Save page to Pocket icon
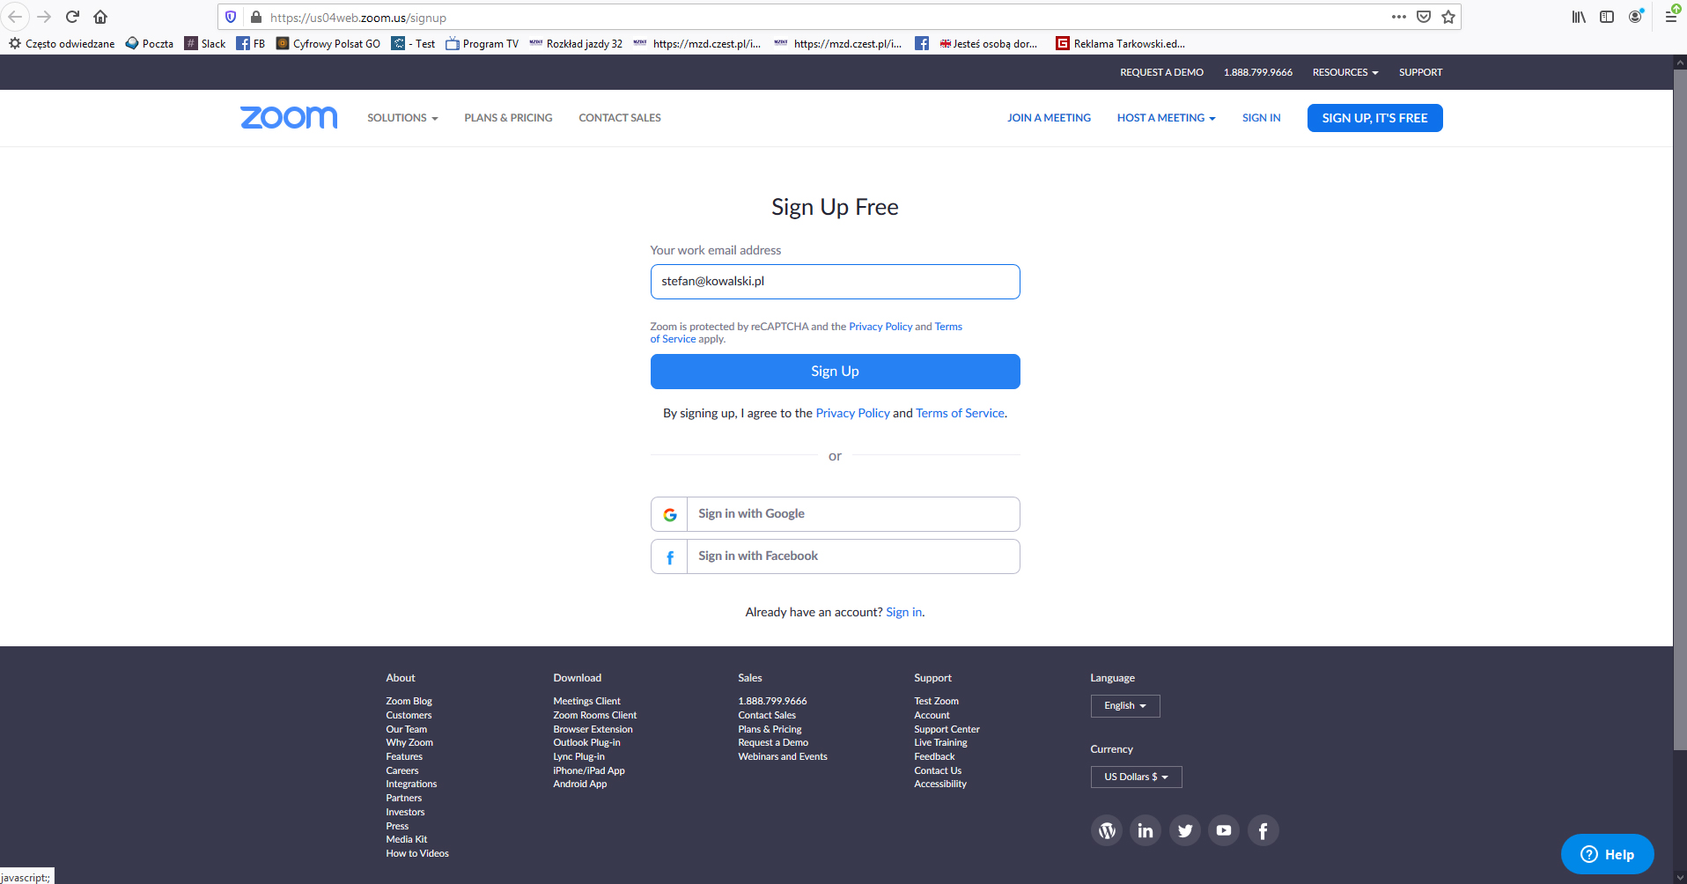This screenshot has height=884, width=1687. coord(1424,17)
